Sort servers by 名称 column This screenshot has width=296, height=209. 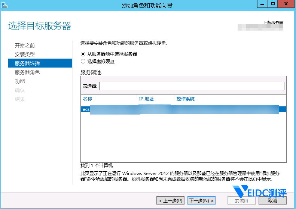(x=88, y=99)
